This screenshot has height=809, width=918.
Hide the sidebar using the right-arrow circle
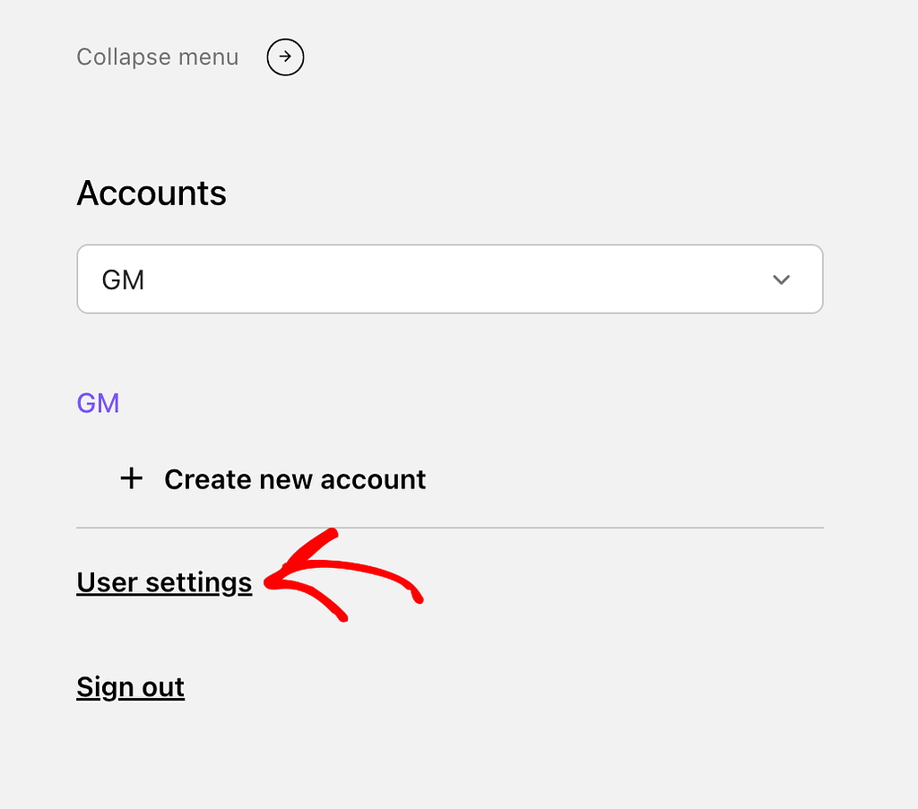click(x=285, y=57)
